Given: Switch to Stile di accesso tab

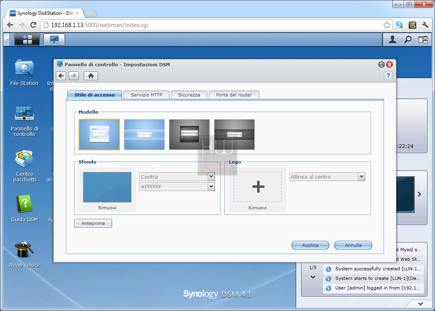Looking at the screenshot, I should coord(94,95).
